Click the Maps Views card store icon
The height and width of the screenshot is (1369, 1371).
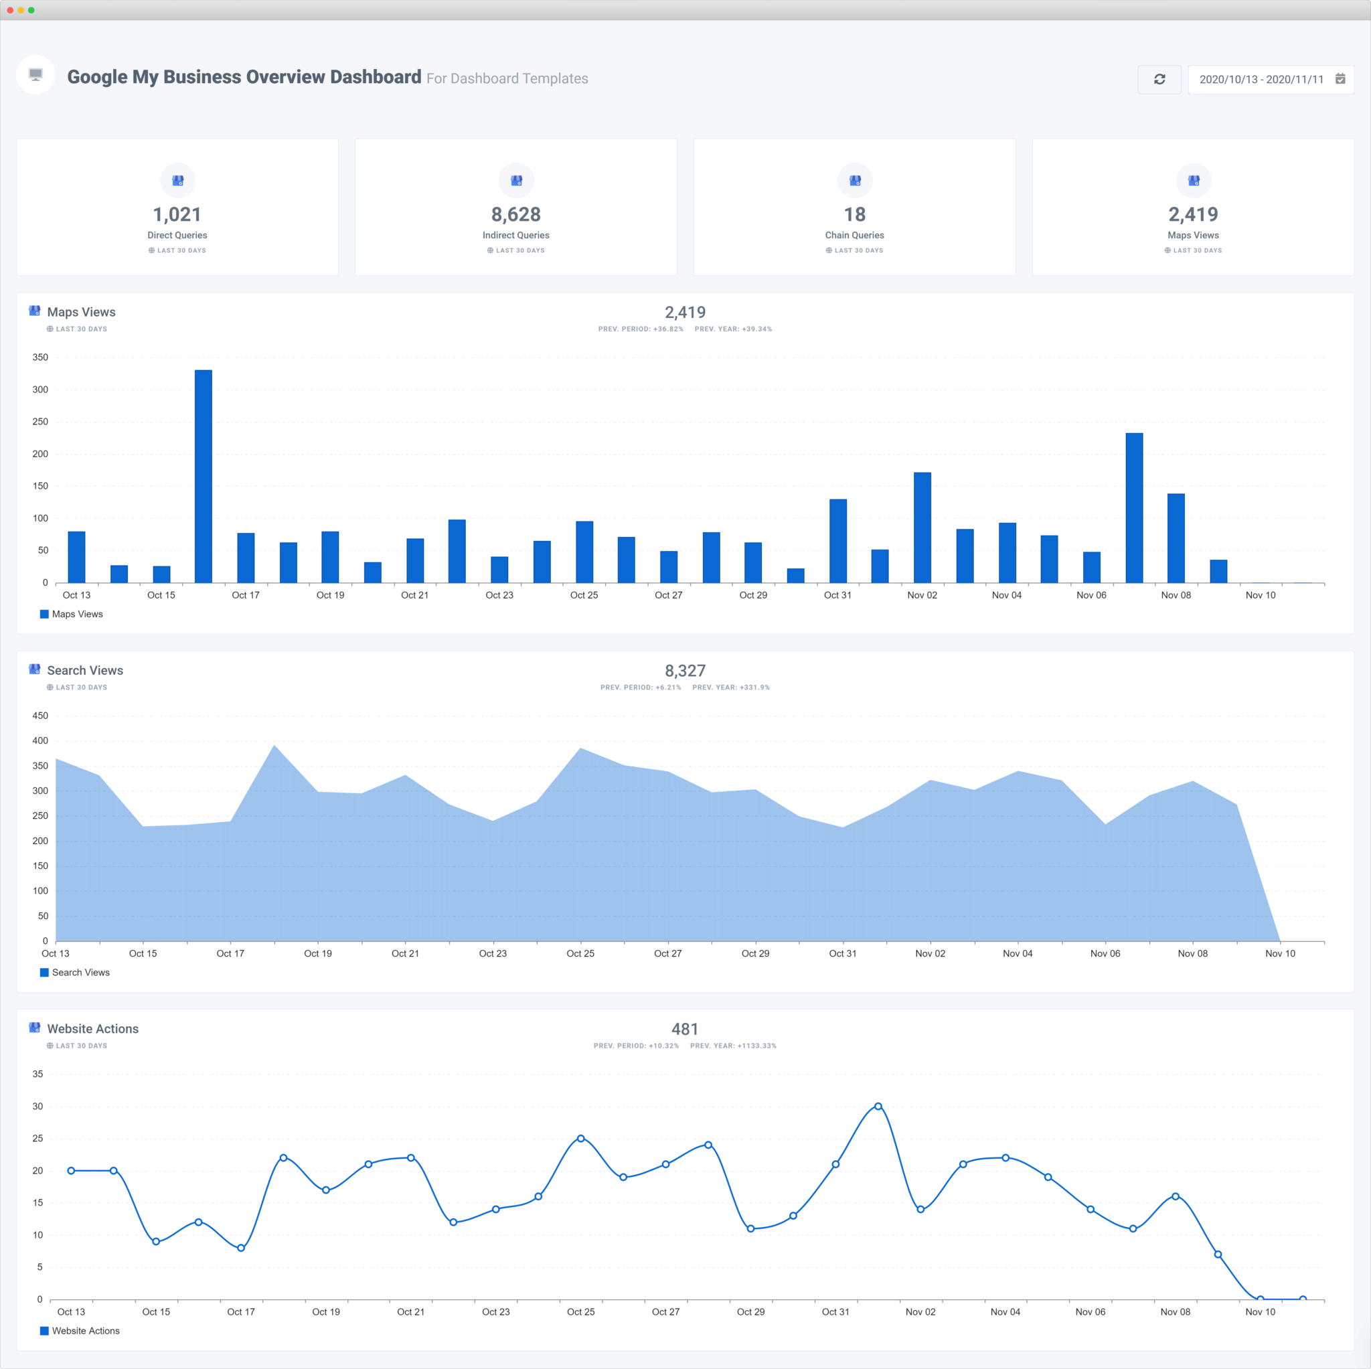click(1193, 180)
